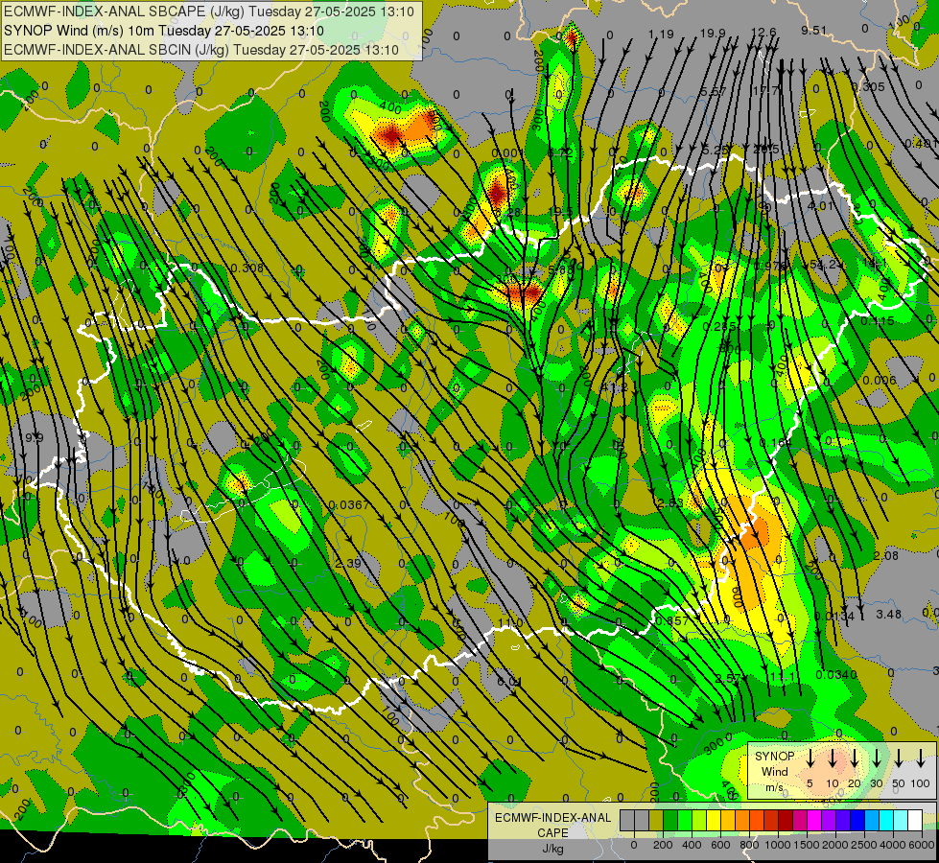939x863 pixels.
Task: Click the station value '1.19'
Action: 661,35
